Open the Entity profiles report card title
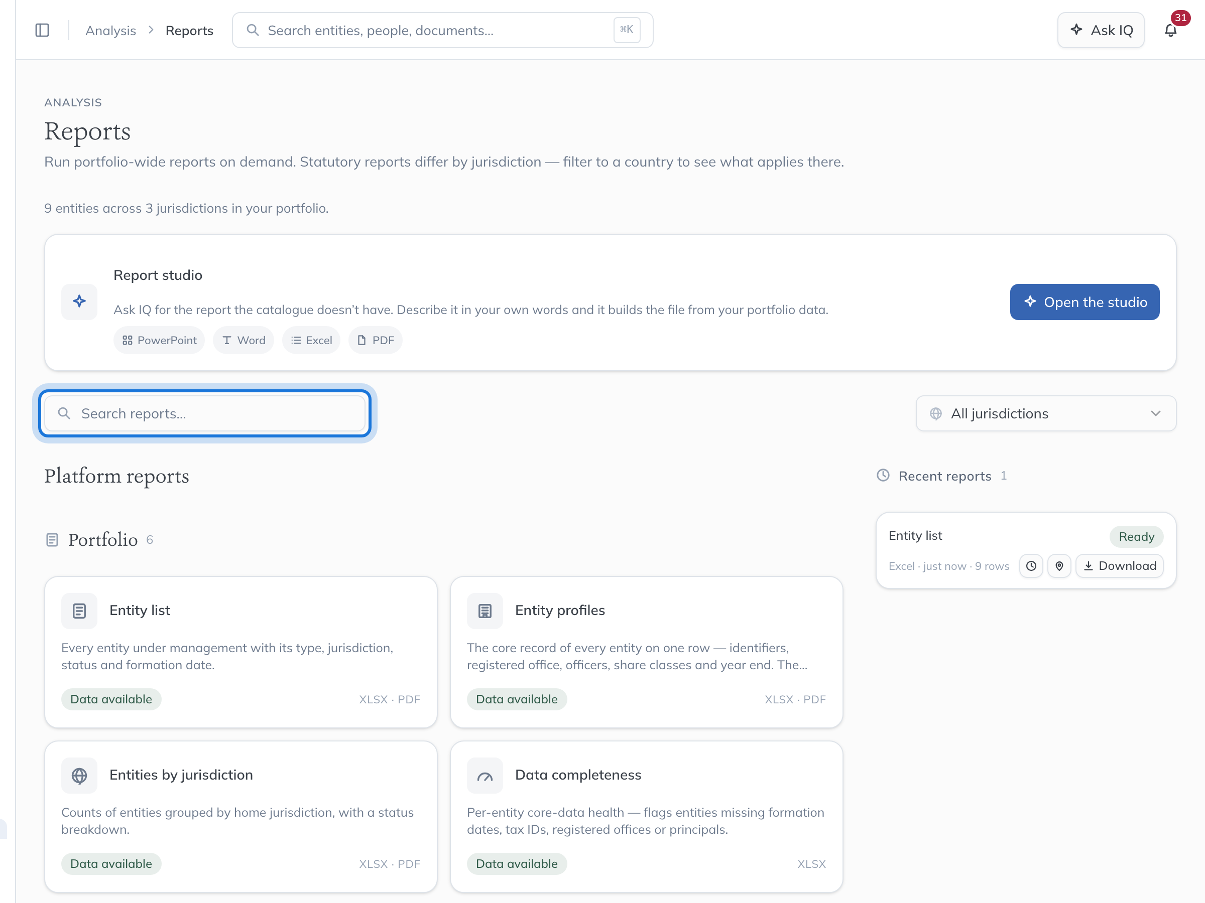Viewport: 1205px width, 903px height. pyautogui.click(x=560, y=611)
